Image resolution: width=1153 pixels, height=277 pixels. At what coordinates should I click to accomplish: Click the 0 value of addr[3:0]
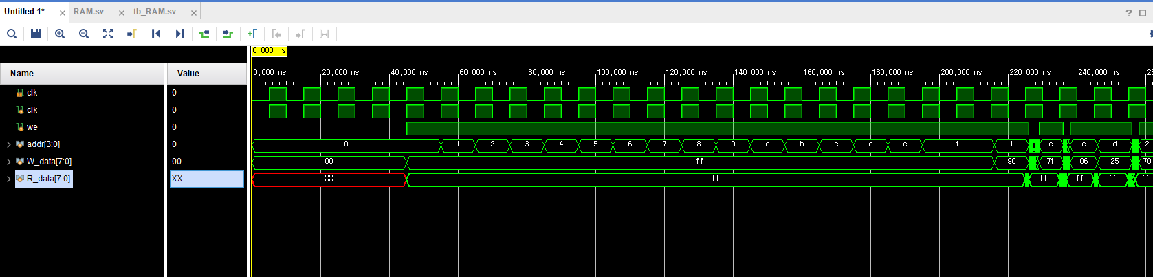(x=174, y=144)
